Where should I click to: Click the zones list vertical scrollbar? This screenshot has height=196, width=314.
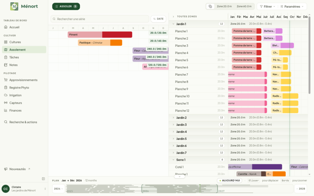pyautogui.click(x=309, y=55)
